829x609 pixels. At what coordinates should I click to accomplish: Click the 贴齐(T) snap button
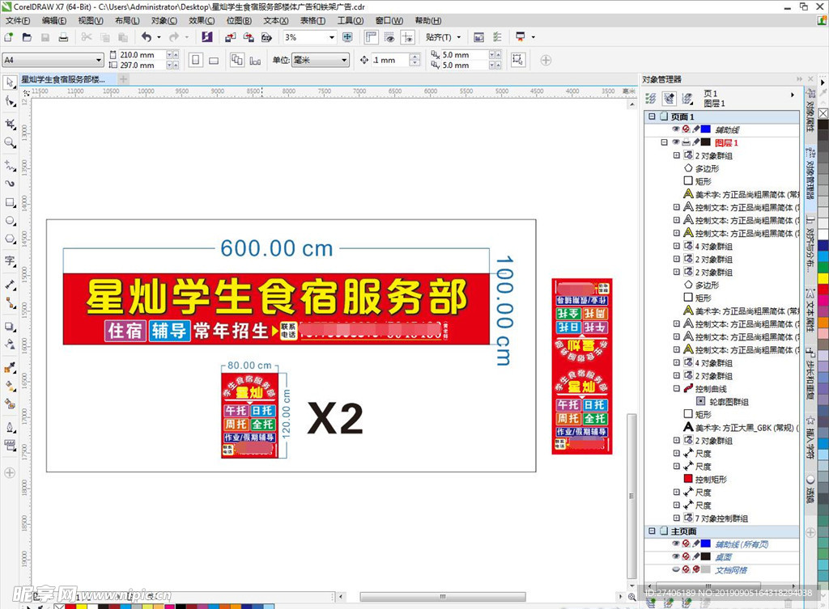point(444,37)
